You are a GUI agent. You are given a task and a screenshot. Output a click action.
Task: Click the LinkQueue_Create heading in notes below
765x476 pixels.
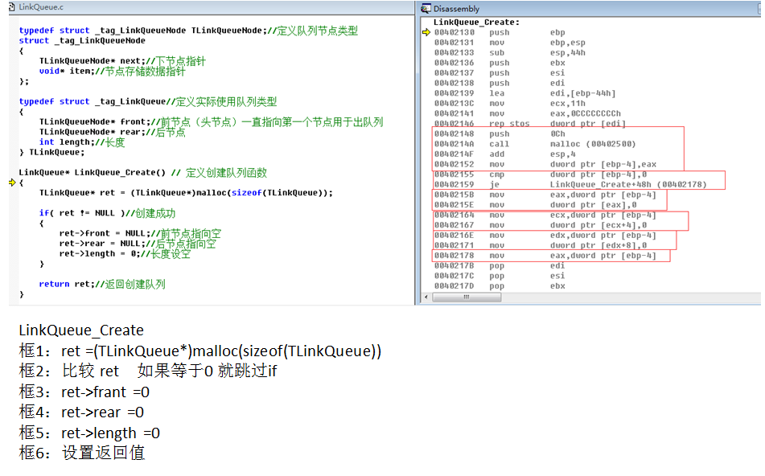(81, 330)
